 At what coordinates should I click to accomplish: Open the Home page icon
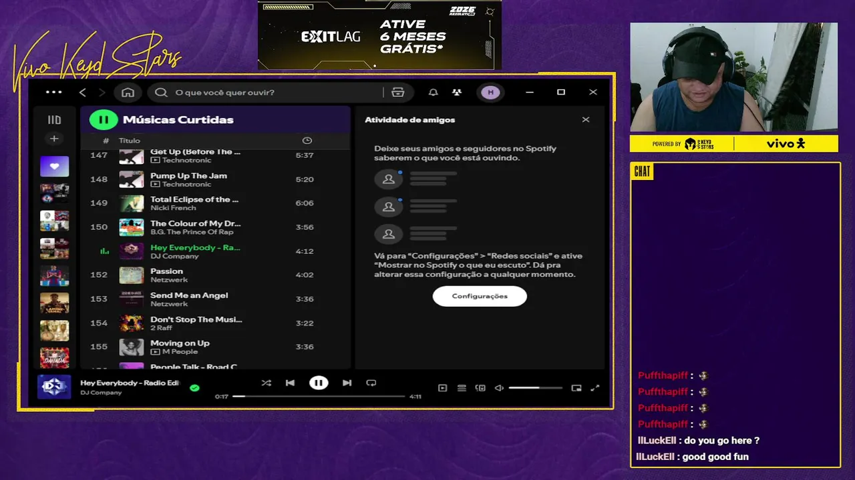coord(128,92)
